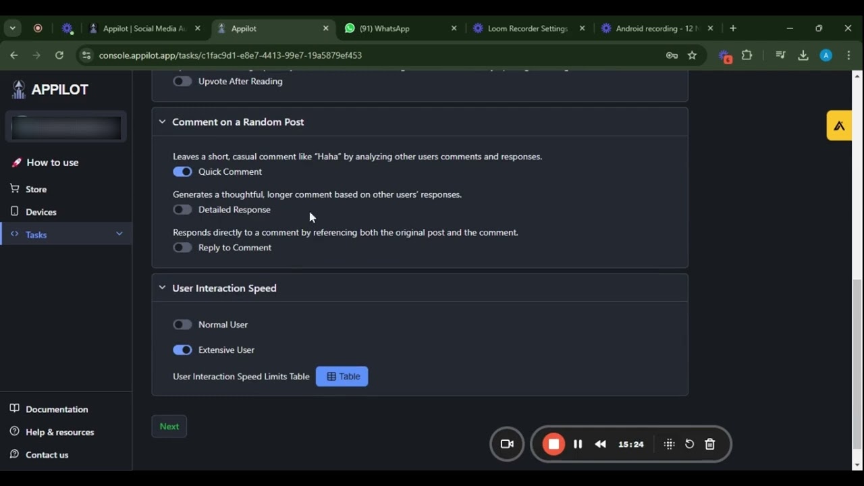Switch to Android recording tab
Viewport: 864px width, 486px height.
(657, 28)
